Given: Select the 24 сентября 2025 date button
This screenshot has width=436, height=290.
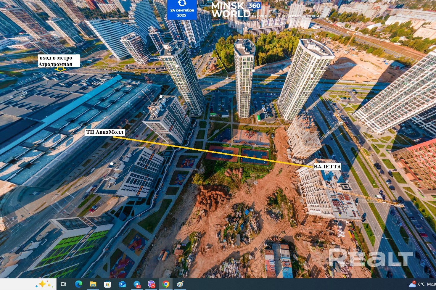Looking at the screenshot, I should [x=182, y=12].
